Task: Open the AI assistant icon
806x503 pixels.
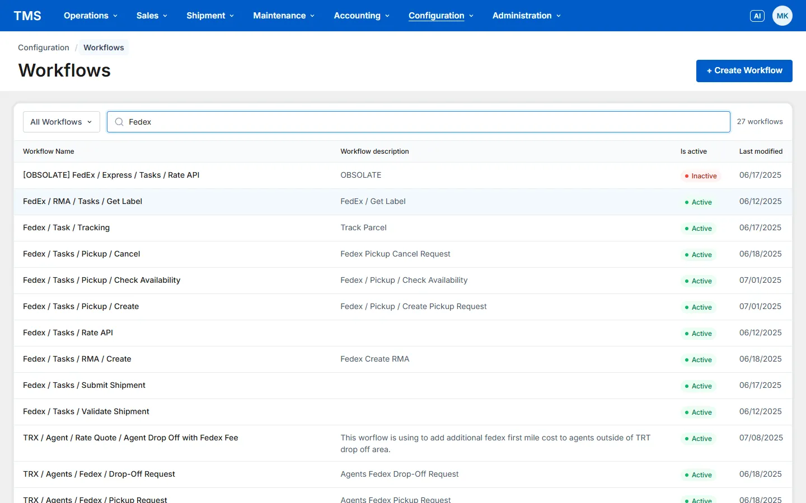Action: click(757, 16)
